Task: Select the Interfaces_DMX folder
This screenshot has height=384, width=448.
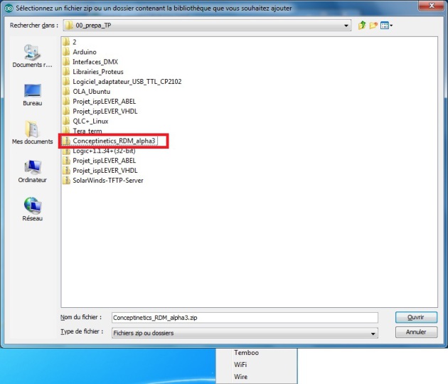Action: 95,62
